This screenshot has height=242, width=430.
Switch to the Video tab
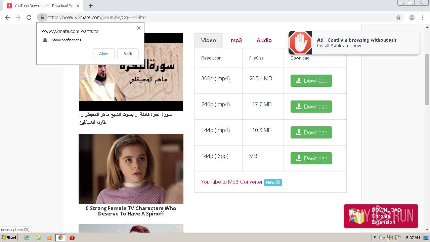click(x=209, y=40)
